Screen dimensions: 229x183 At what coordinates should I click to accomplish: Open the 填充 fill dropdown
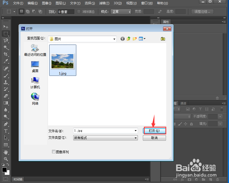point(220,124)
